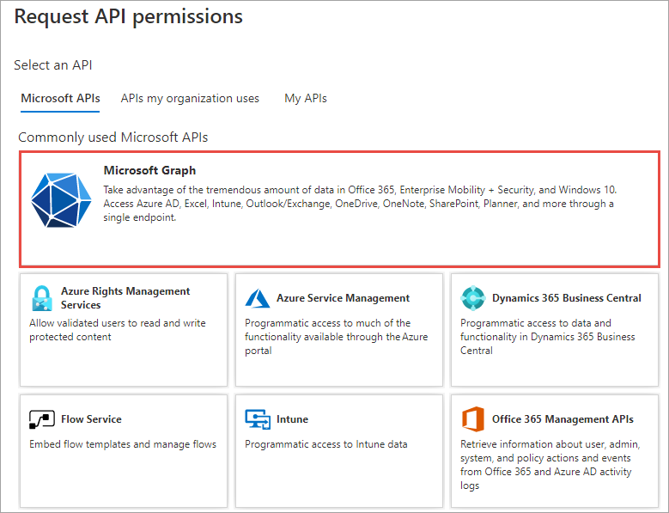Click the Microsoft Graph description text
The image size is (669, 513).
pyautogui.click(x=360, y=204)
